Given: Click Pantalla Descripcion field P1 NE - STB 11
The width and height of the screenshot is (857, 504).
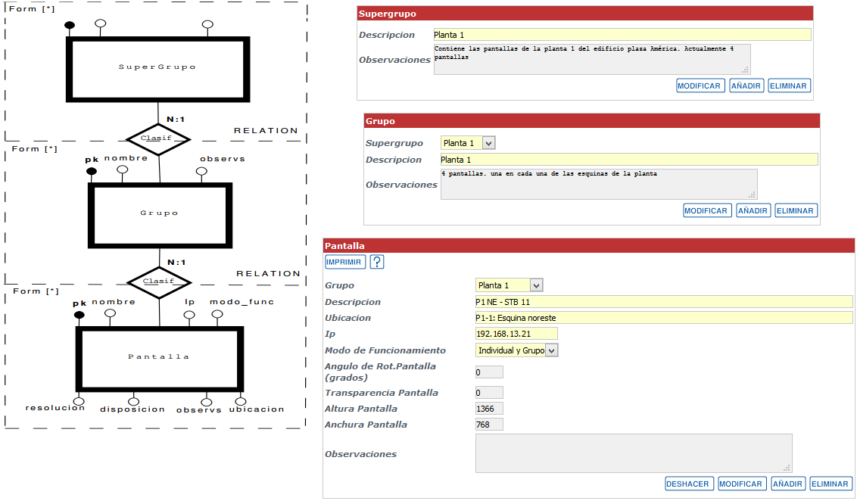Looking at the screenshot, I should point(664,302).
